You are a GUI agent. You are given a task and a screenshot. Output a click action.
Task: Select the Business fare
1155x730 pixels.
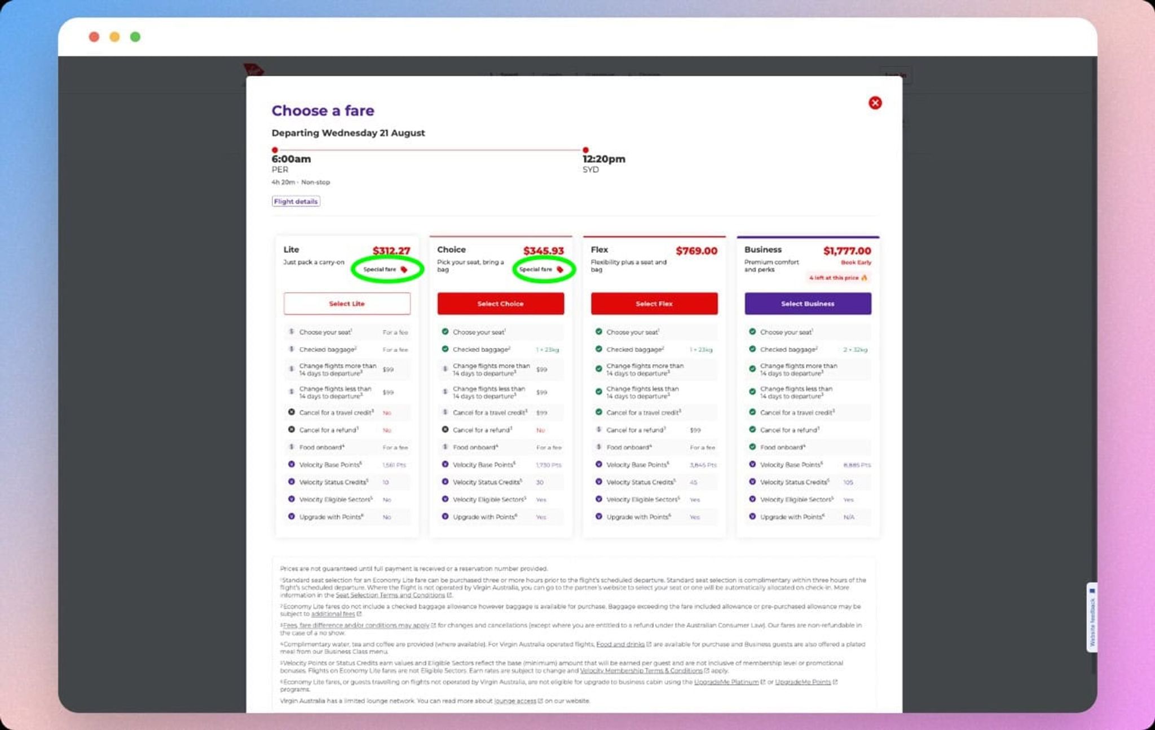(x=808, y=304)
